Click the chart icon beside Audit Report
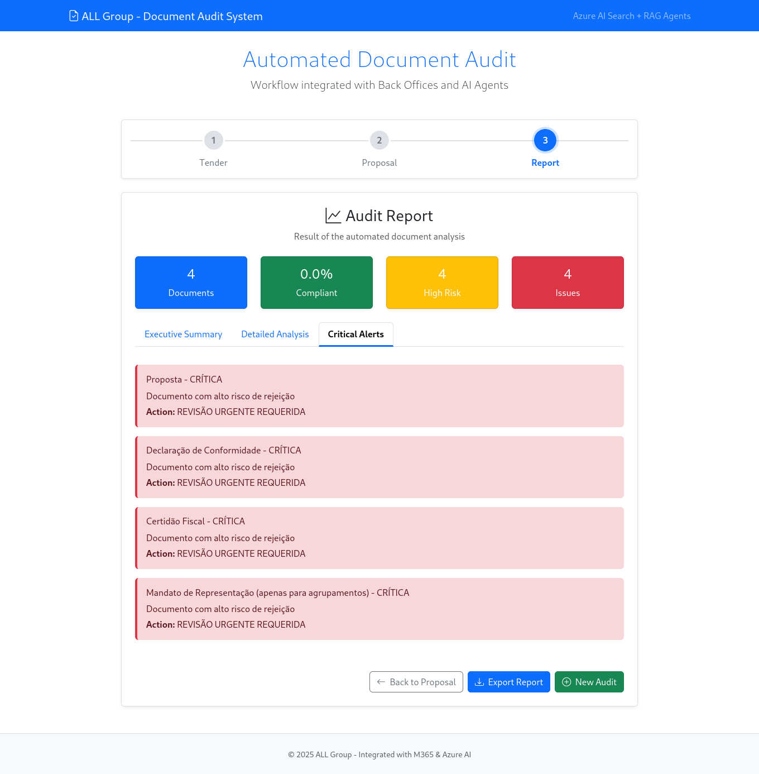Image resolution: width=759 pixels, height=774 pixels. click(x=333, y=216)
